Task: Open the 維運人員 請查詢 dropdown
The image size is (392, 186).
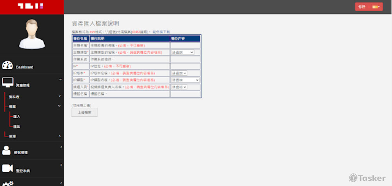Action: [x=179, y=87]
